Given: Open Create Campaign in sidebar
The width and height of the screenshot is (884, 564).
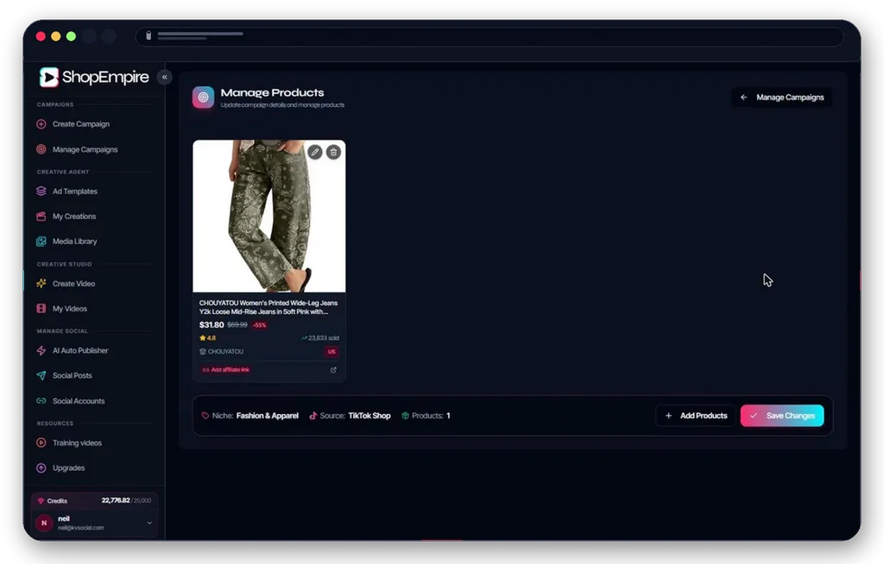Looking at the screenshot, I should [80, 124].
